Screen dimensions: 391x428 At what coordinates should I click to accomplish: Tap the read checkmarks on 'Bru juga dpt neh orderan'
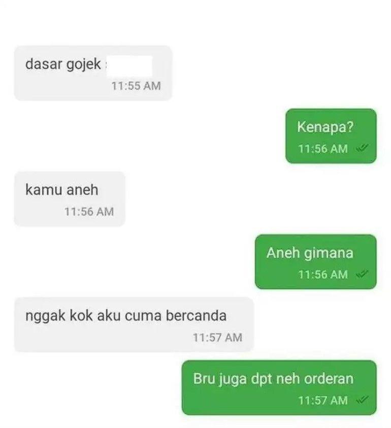pos(362,400)
